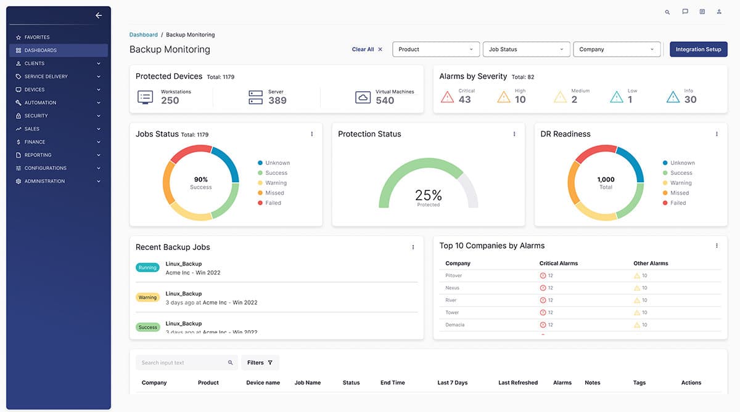Image resolution: width=740 pixels, height=412 pixels.
Task: Open the user profile icon
Action: coord(719,12)
